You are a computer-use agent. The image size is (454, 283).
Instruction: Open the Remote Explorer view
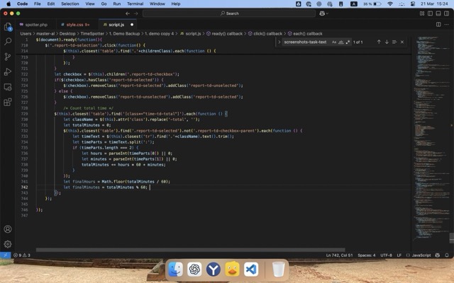[8, 87]
